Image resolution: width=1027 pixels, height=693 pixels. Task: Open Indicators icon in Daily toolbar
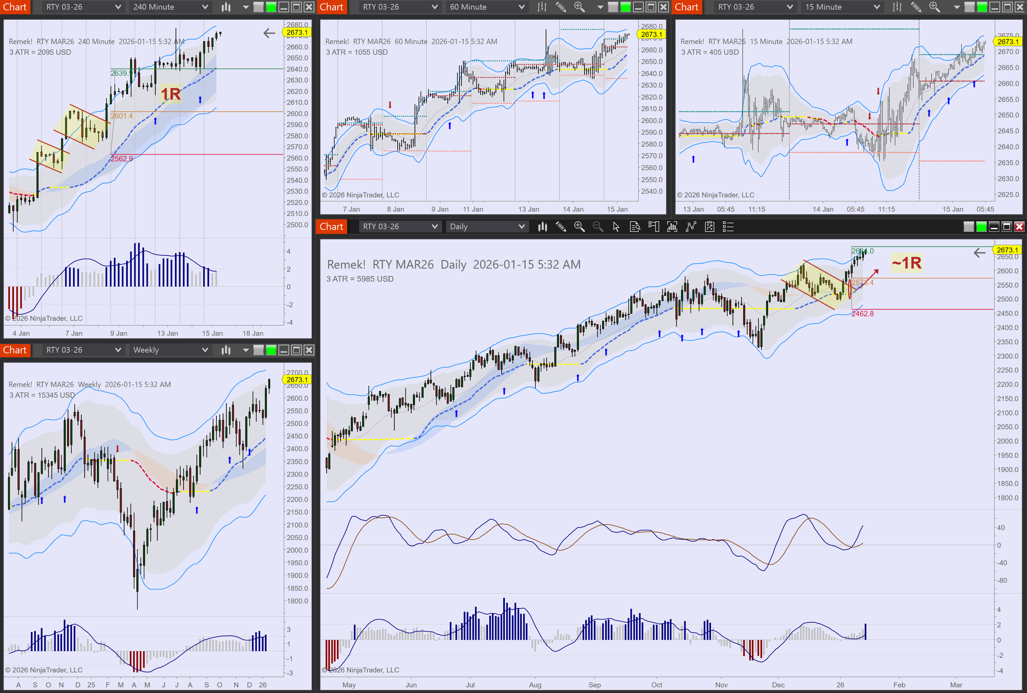point(672,227)
